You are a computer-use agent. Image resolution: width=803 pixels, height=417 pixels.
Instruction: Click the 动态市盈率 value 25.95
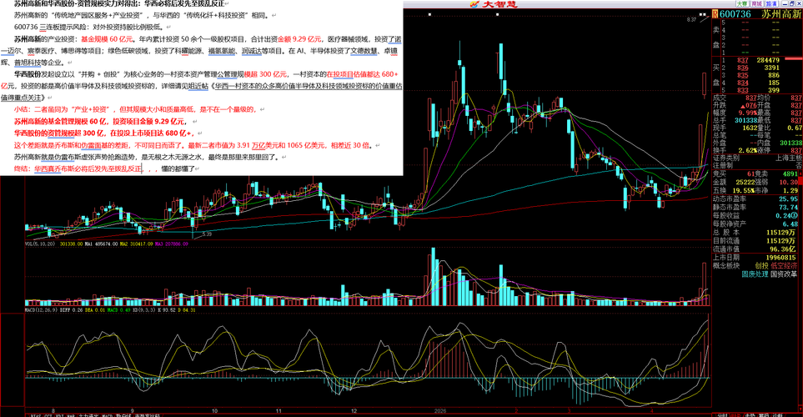[x=788, y=198]
